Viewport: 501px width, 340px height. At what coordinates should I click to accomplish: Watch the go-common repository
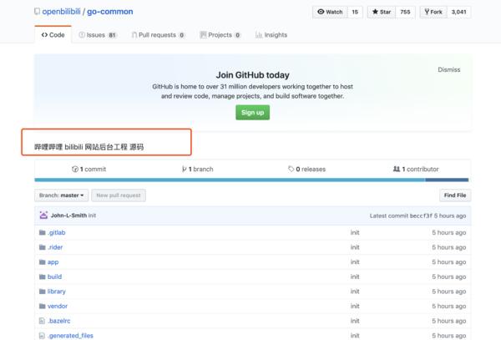(329, 13)
